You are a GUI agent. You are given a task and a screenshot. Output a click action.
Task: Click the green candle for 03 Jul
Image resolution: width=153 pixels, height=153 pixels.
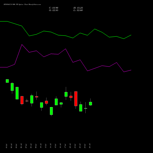pos(17,93)
